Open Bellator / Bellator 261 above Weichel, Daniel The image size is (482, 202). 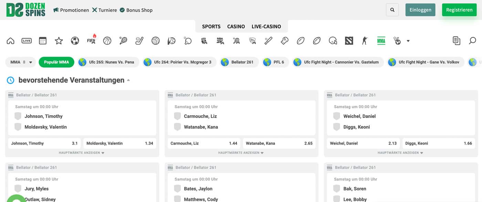355,95
